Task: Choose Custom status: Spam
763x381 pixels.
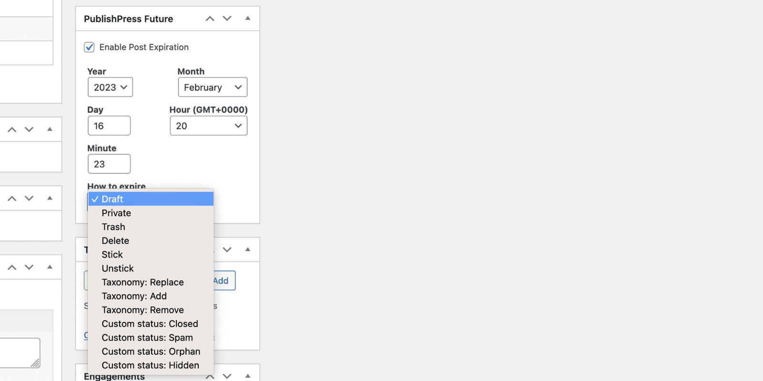Action: tap(151, 337)
